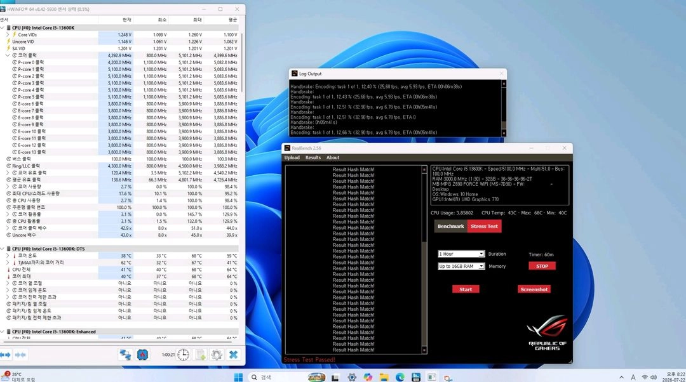Click HWiNFO CPU chip flame icon

click(x=142, y=355)
